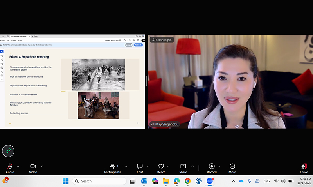Show hidden system tray icons caret
Viewport: 313px width, 187px height.
point(233,181)
